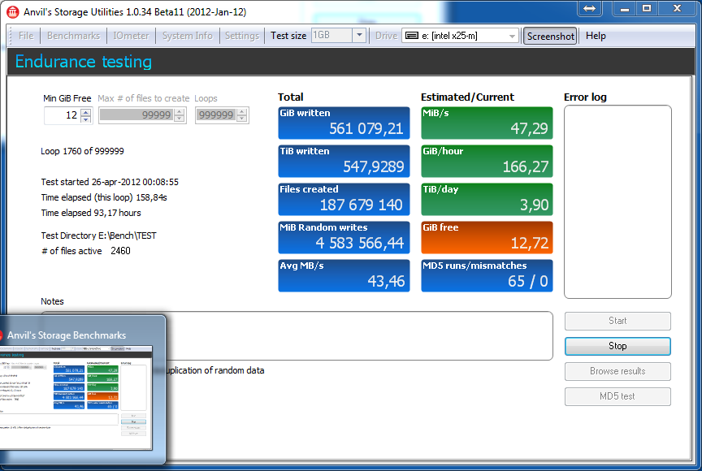Click the Avg MB/s tile 43,46
Screen dimensions: 702x471
coord(344,275)
